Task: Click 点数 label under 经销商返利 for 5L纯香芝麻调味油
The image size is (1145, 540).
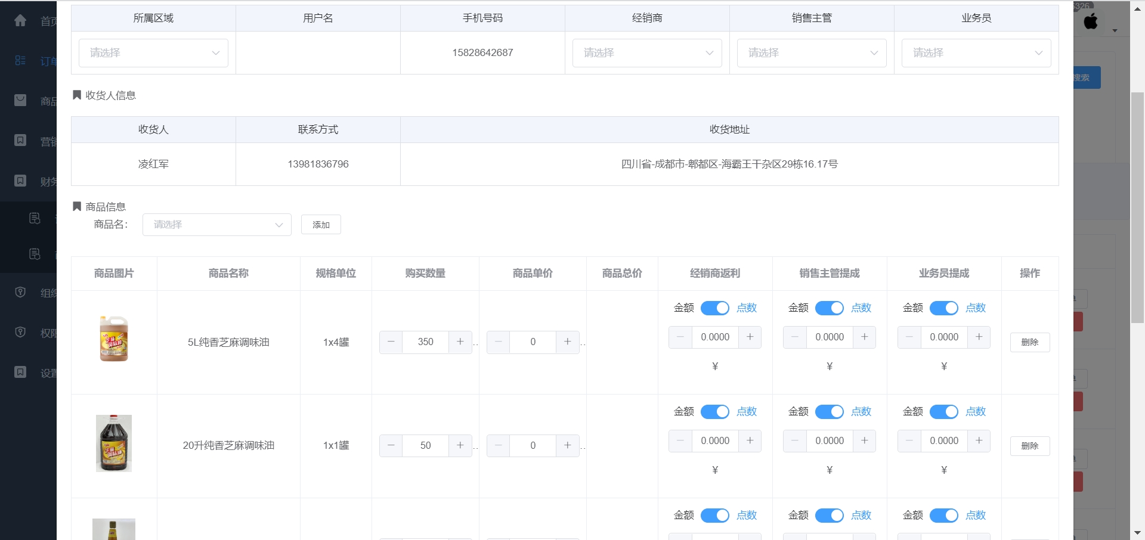Action: click(747, 308)
